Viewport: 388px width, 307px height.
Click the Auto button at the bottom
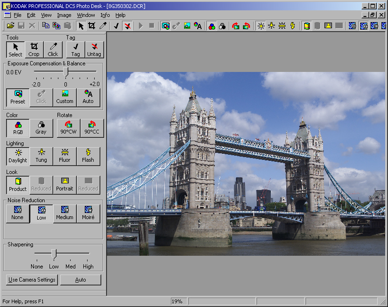pyautogui.click(x=81, y=280)
